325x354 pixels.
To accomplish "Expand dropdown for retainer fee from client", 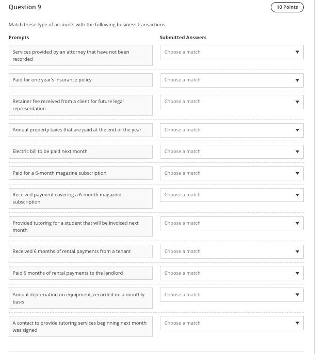I will 231,102.
